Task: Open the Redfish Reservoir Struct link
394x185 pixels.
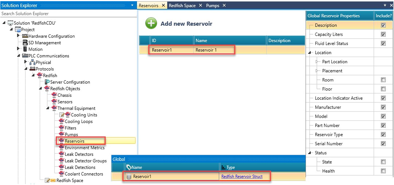Action: 242,176
